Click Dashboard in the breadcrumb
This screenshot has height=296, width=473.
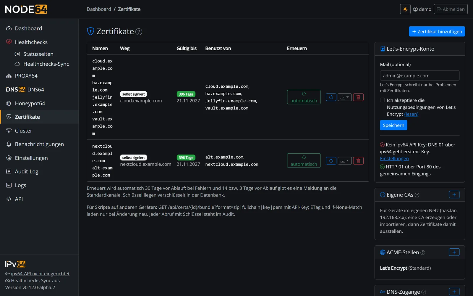[99, 9]
